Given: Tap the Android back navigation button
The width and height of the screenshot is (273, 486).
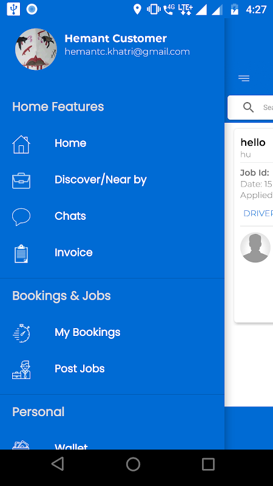Looking at the screenshot, I should [x=58, y=464].
